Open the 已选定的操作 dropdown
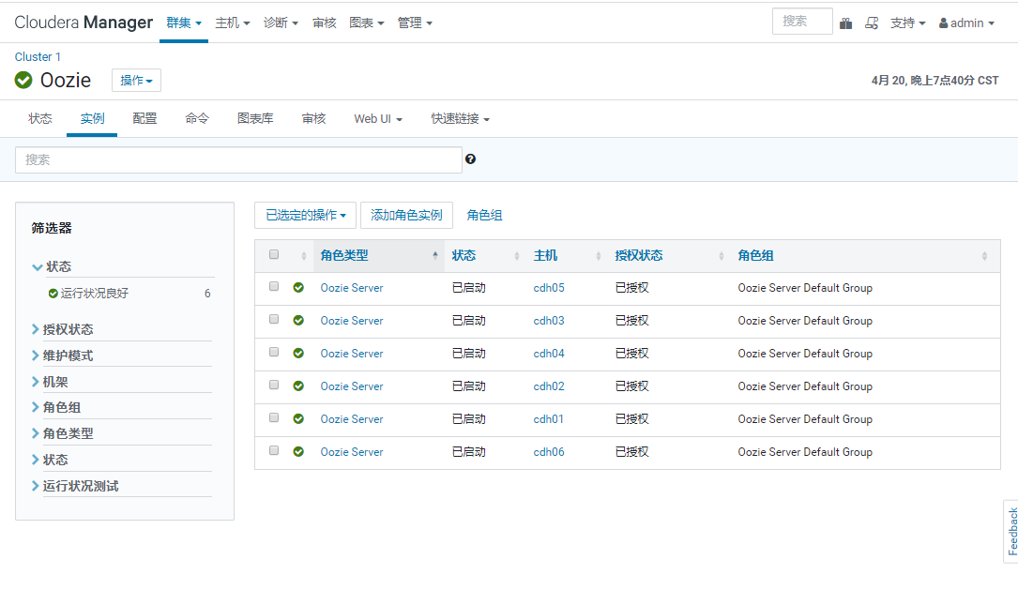 coord(305,216)
